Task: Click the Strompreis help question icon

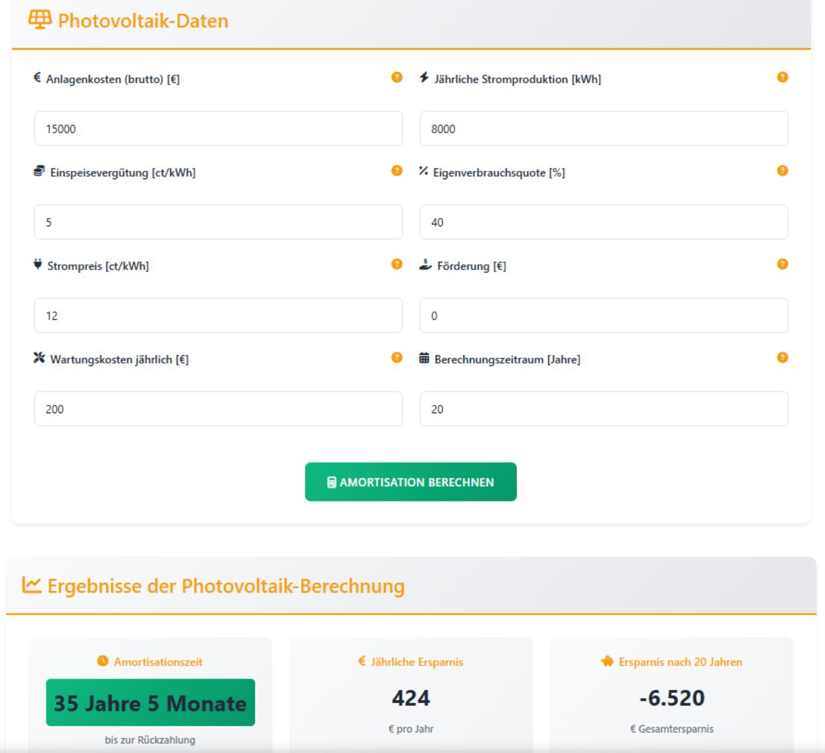Action: [x=397, y=264]
